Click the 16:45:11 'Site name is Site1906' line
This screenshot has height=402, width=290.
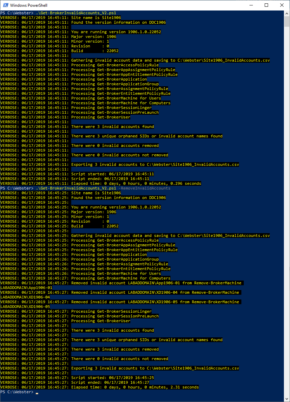point(61,18)
